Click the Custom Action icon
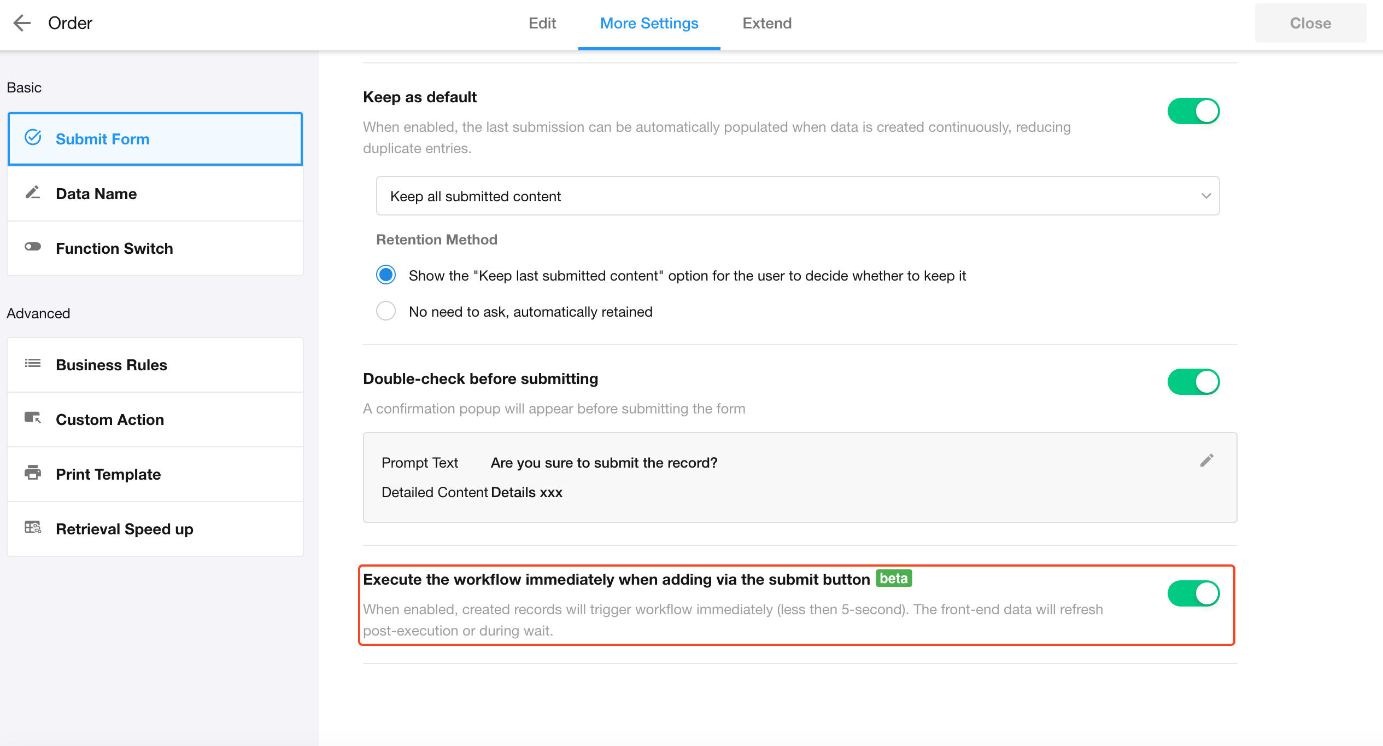This screenshot has height=746, width=1383. (33, 418)
